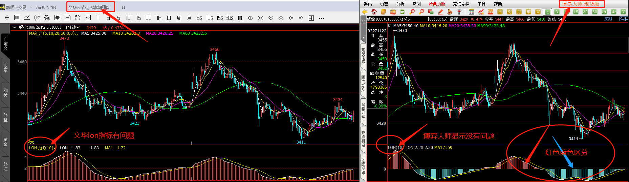Screen dimensions: 629x182
Task: Open the red house home icon
Action: pos(374,12)
